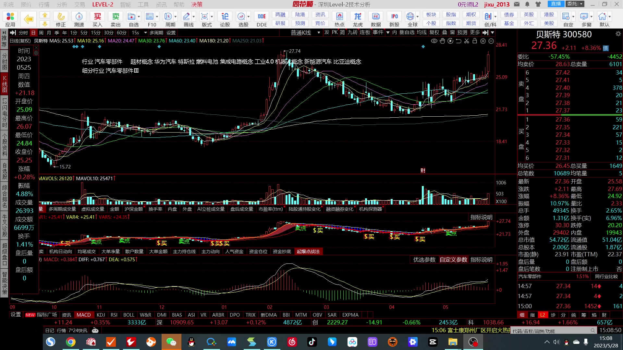The height and width of the screenshot is (350, 623).
Task: Click the 同行业比较 link
Action: coord(606,276)
